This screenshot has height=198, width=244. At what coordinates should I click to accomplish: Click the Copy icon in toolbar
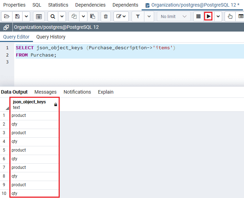tap(74, 16)
